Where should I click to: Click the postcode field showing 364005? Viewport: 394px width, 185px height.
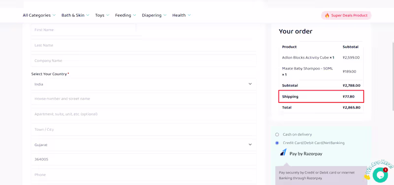144,159
